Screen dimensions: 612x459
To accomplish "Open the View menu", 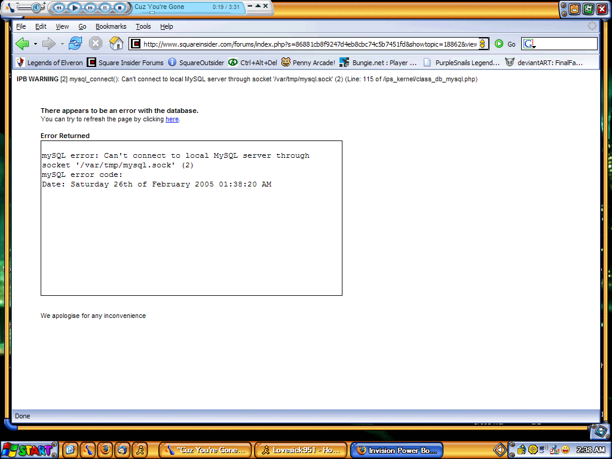I will [62, 26].
